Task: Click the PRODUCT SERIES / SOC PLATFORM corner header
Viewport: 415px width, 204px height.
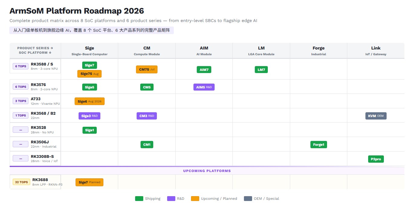Action: (35, 50)
